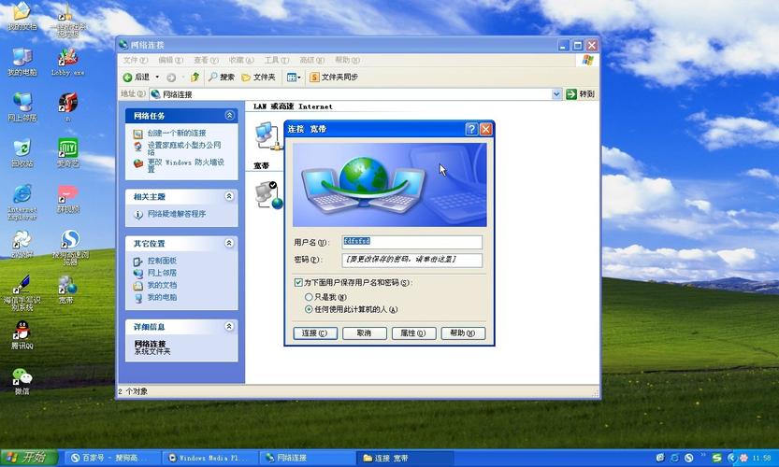The height and width of the screenshot is (467, 779).
Task: Open the Tools (工具) menu
Action: coord(276,60)
